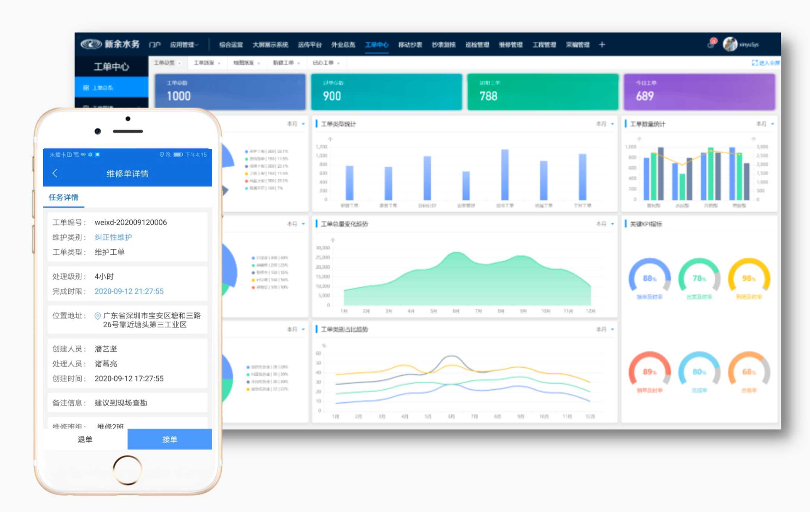This screenshot has height=512, width=810.
Task: Open 本月 dropdown on 工单数量统计 chart
Action: pos(765,124)
